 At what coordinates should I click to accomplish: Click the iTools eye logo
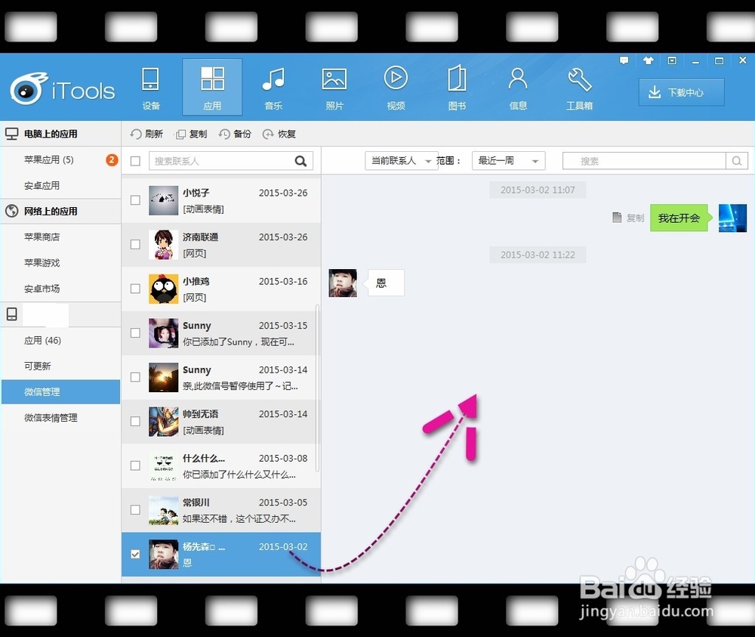[x=29, y=88]
